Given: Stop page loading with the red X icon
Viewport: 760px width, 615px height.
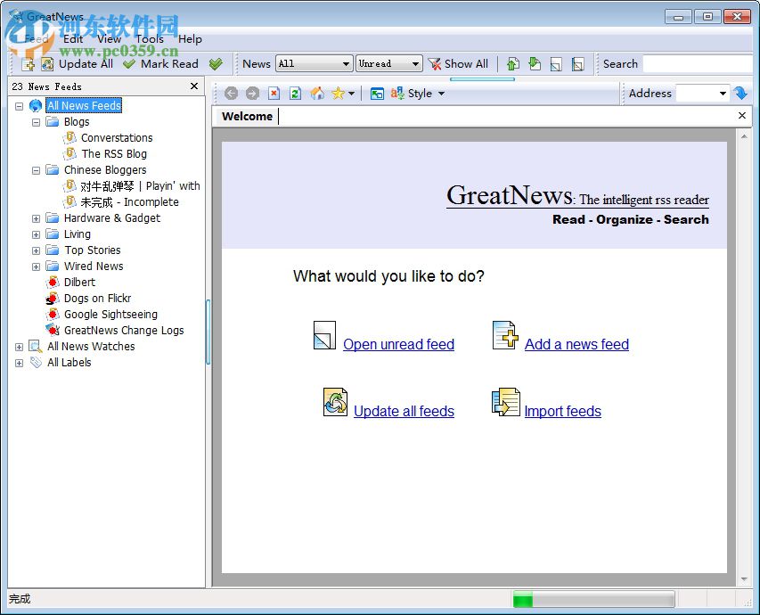Looking at the screenshot, I should (x=274, y=93).
